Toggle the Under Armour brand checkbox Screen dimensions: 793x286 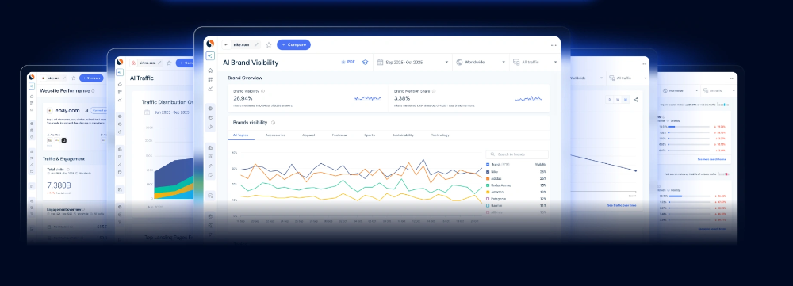point(488,185)
